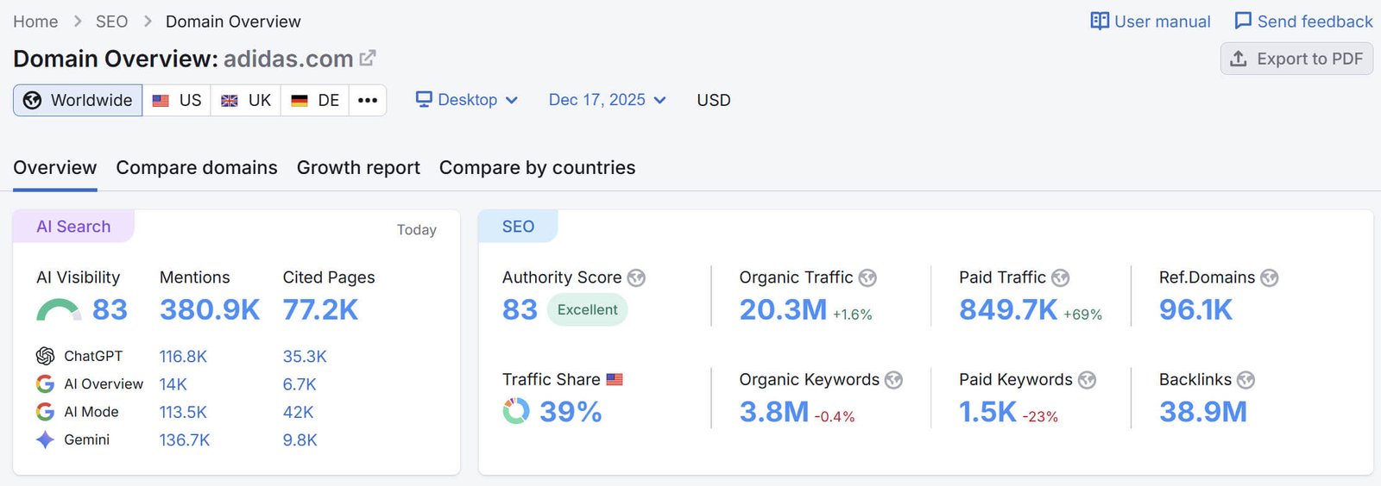This screenshot has height=486, width=1381.
Task: Click the Google icon beside AI Mode
Action: point(45,412)
